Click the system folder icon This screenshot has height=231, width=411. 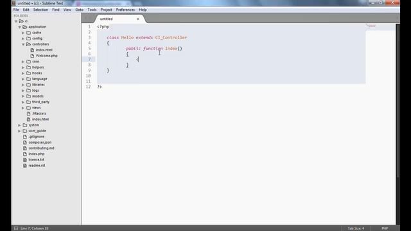point(25,125)
